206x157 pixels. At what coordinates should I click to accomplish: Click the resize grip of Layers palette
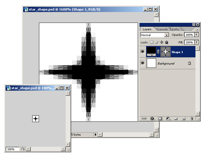[198, 119]
